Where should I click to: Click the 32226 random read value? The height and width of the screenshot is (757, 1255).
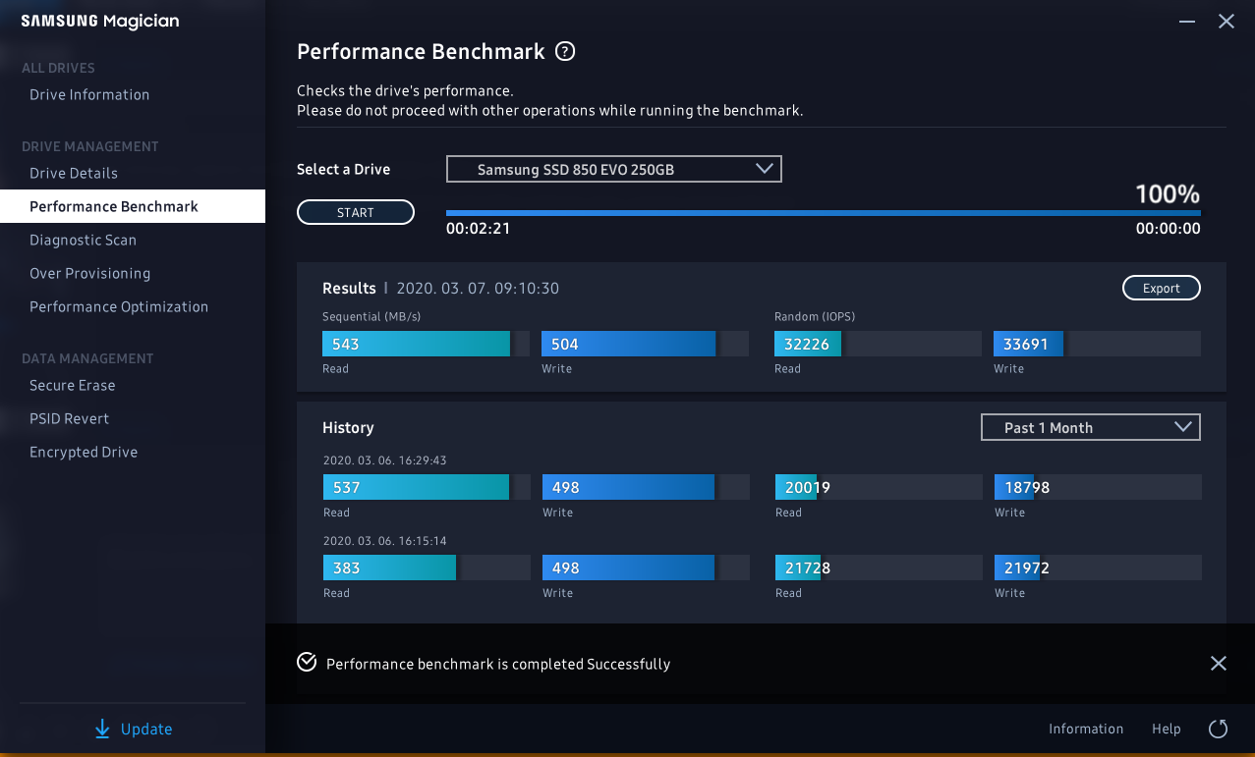tap(805, 345)
